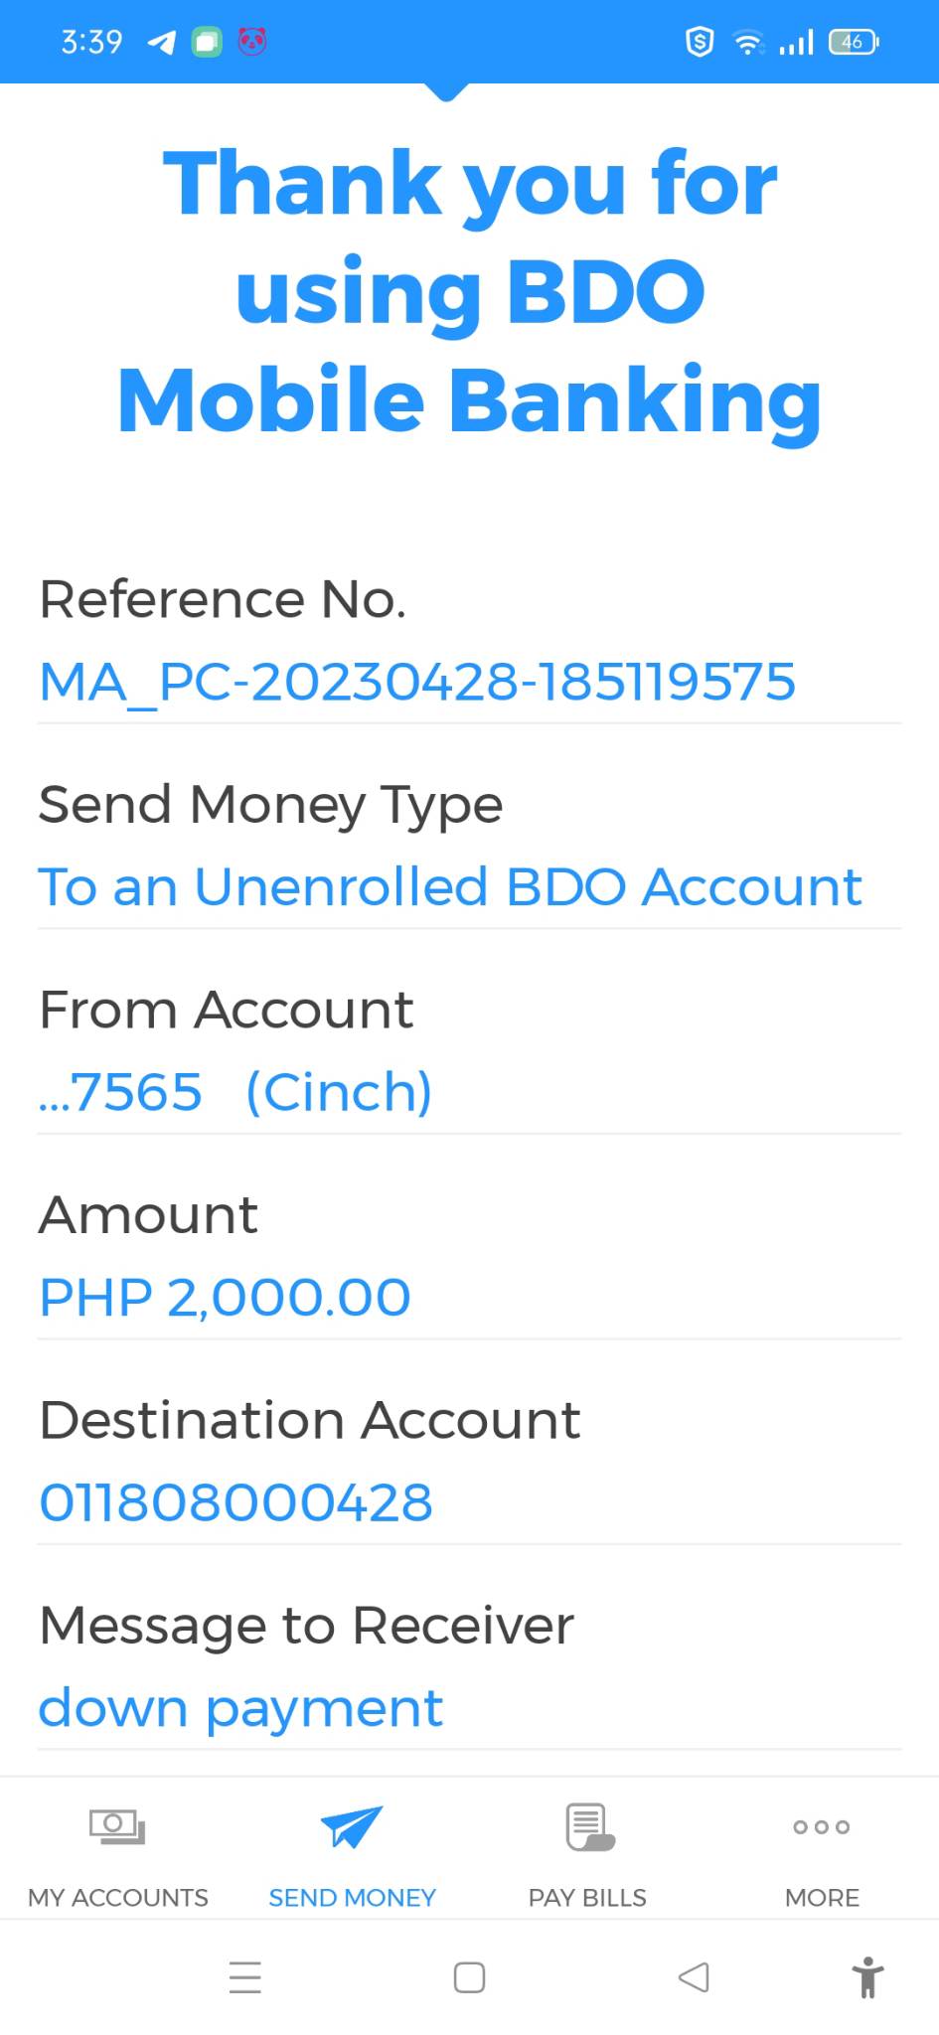This screenshot has height=2035, width=939.
Task: Select the SEND MONEY tab label
Action: click(x=352, y=1898)
